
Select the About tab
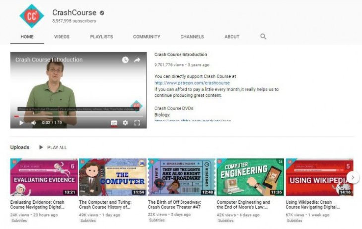click(232, 37)
